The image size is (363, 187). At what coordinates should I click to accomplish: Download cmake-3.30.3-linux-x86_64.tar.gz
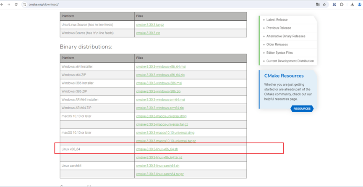(x=159, y=158)
